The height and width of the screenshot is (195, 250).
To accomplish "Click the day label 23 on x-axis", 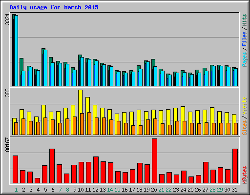I will click(x=176, y=190).
